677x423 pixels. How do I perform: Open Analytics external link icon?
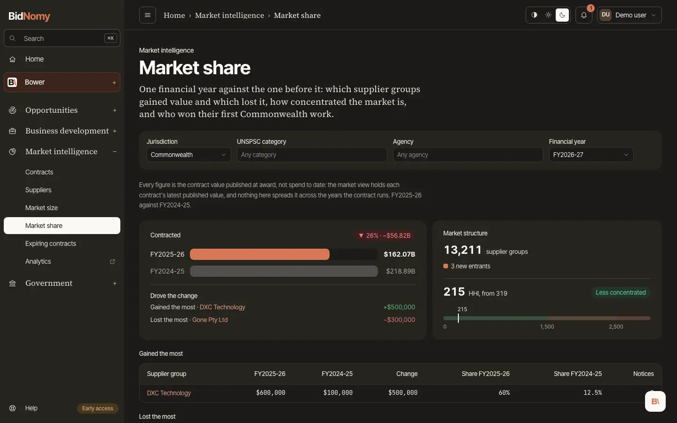click(112, 262)
